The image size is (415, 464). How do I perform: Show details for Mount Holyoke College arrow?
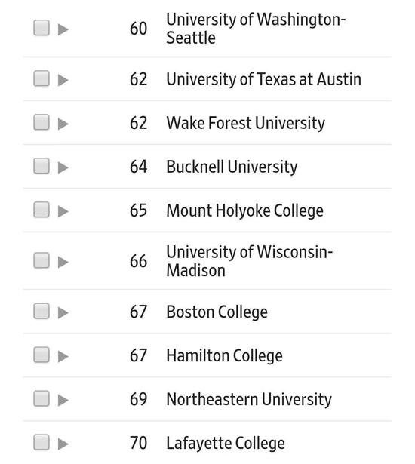pos(63,211)
